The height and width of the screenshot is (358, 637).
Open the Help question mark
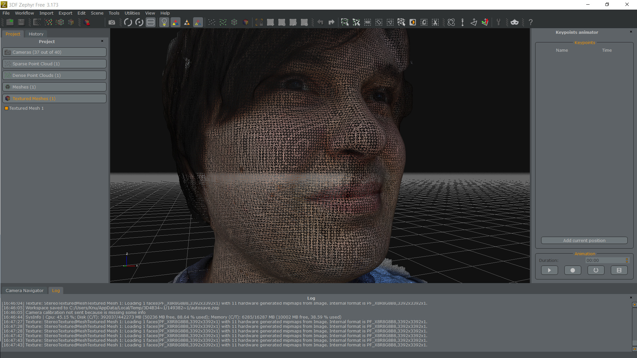[530, 22]
